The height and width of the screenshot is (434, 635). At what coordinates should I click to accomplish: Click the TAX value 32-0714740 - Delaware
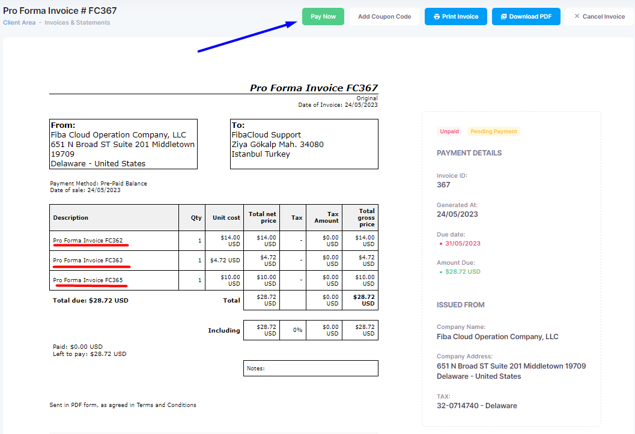pyautogui.click(x=476, y=406)
